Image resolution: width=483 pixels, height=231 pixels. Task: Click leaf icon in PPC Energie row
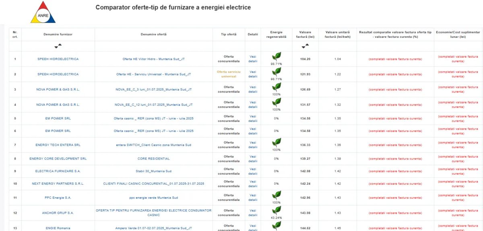coord(277,196)
